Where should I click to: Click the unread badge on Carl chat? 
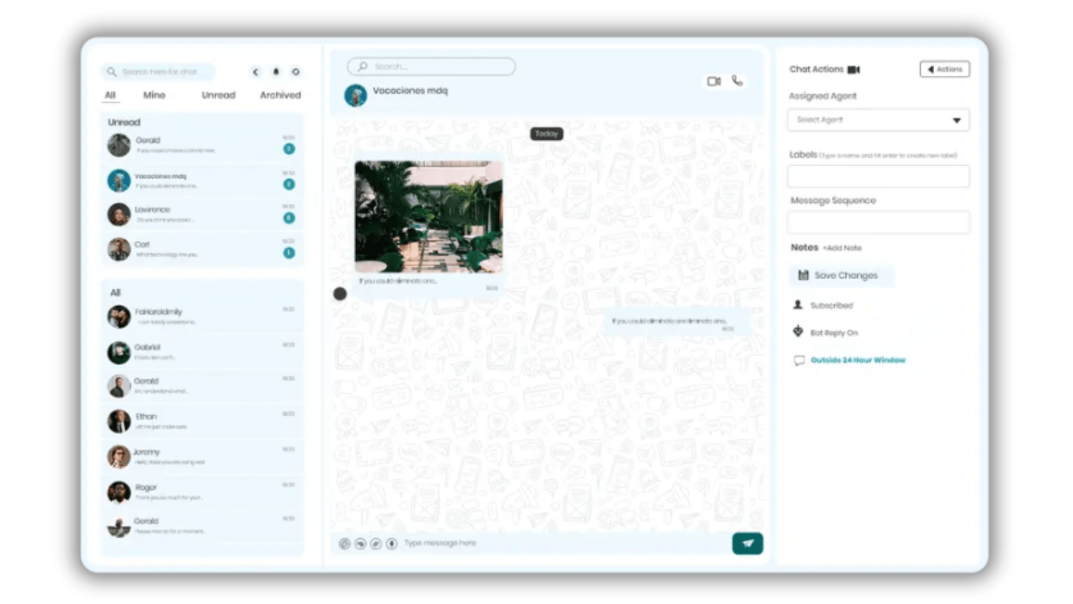289,253
